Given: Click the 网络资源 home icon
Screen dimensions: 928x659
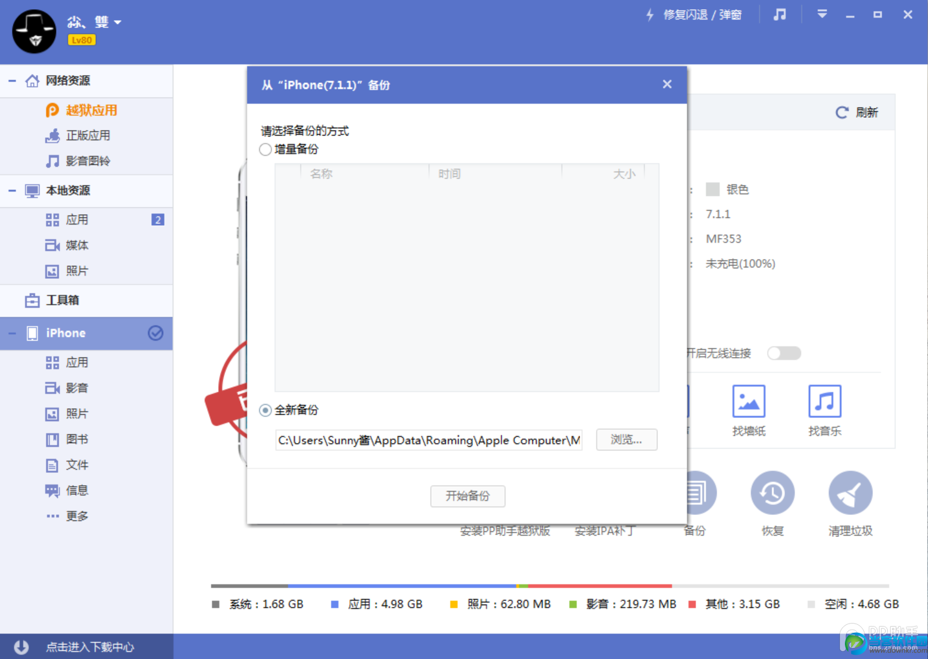Looking at the screenshot, I should (32, 81).
